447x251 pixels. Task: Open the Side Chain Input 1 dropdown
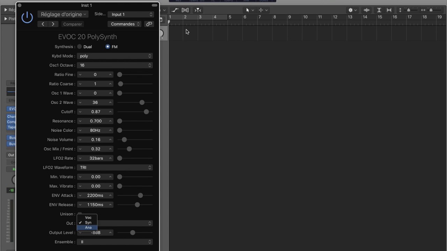pyautogui.click(x=131, y=14)
